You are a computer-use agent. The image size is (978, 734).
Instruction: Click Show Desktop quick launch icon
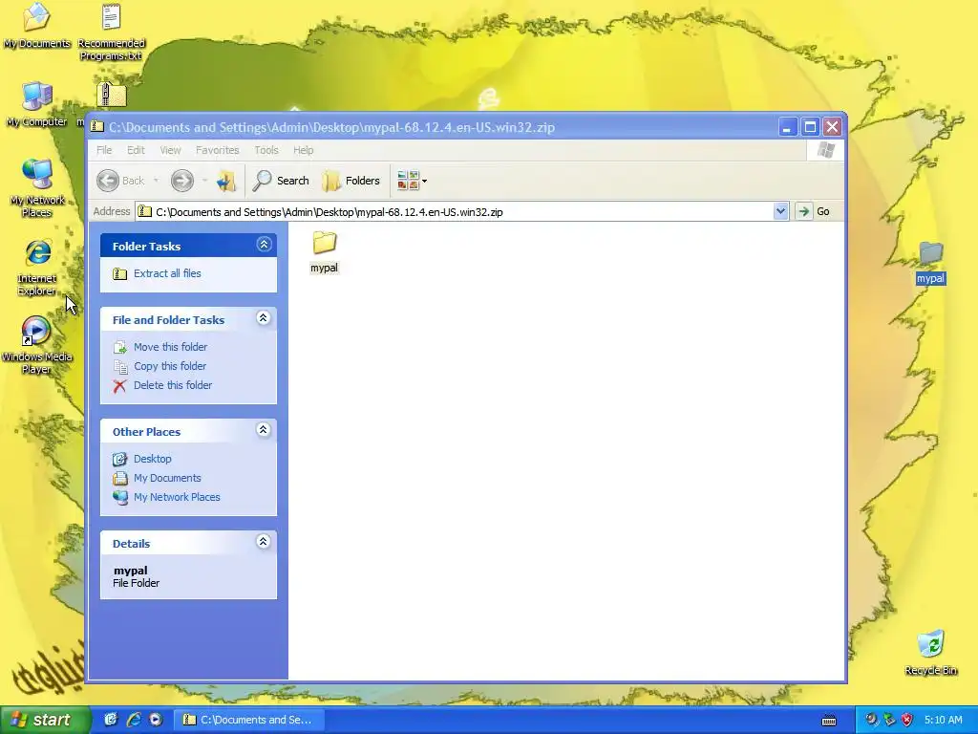[x=111, y=720]
